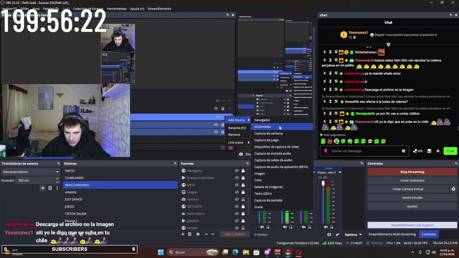This screenshot has width=459, height=258.
Task: Click the add source plus icon in Fuentes
Action: click(x=183, y=234)
